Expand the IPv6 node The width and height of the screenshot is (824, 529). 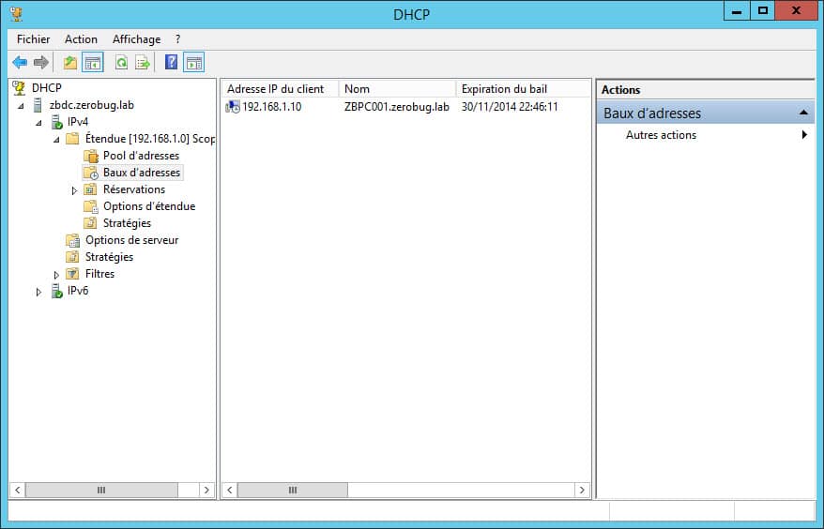point(39,292)
